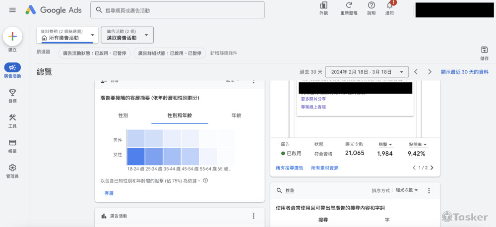
Task: Open the 說明 help icon
Action: pyautogui.click(x=371, y=6)
